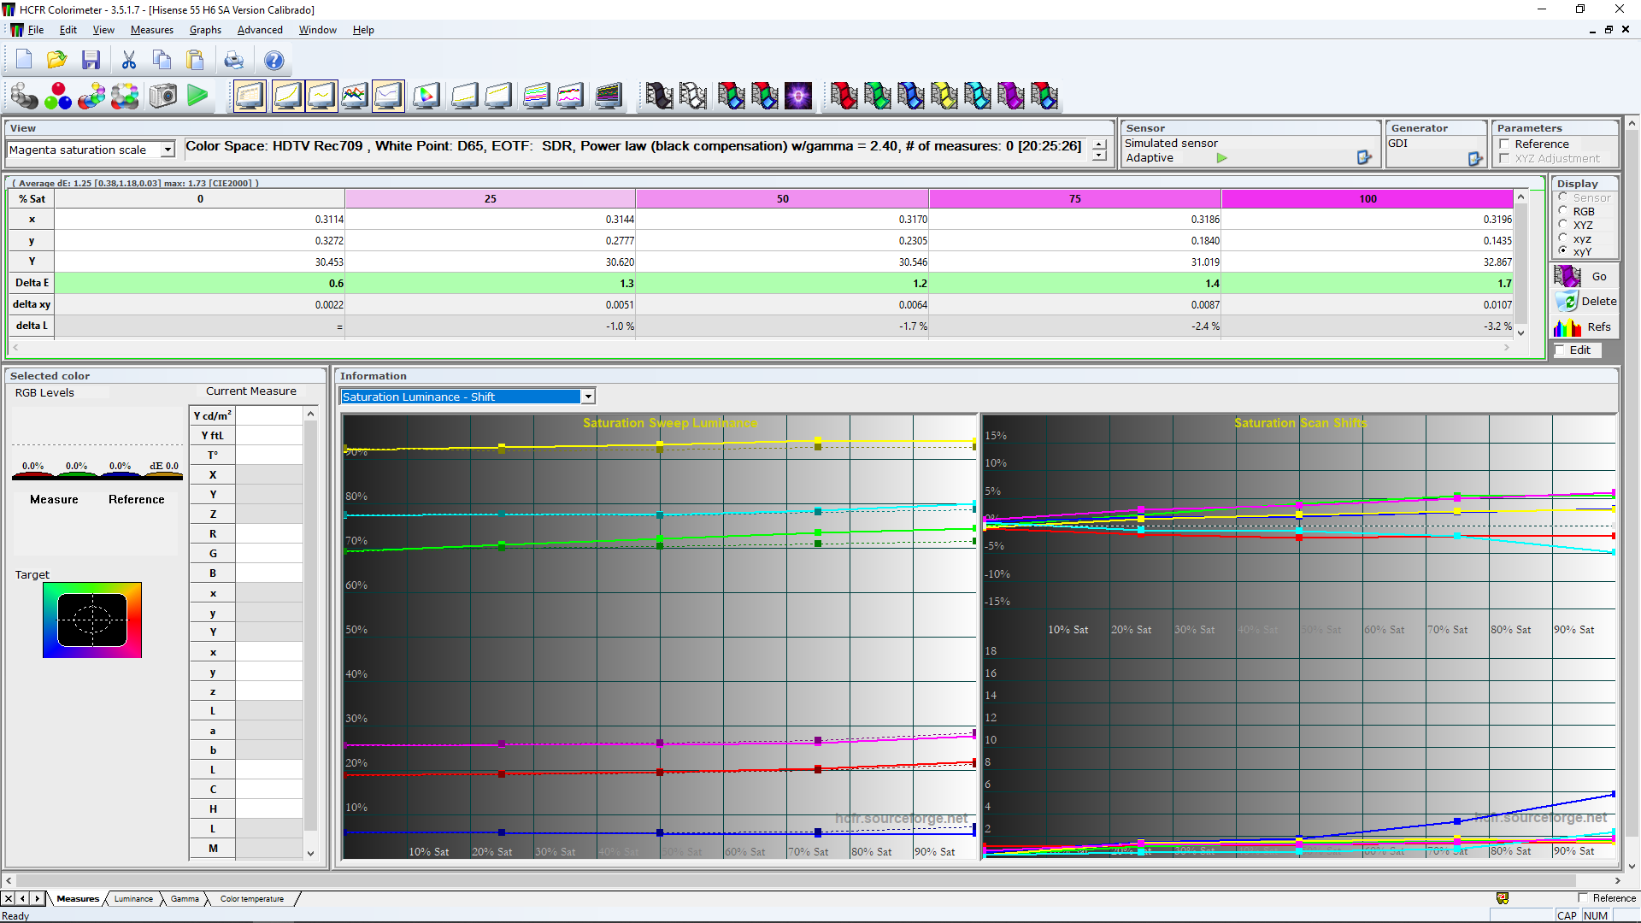The width and height of the screenshot is (1641, 923).
Task: Click the Save file toolbar icon
Action: (x=91, y=60)
